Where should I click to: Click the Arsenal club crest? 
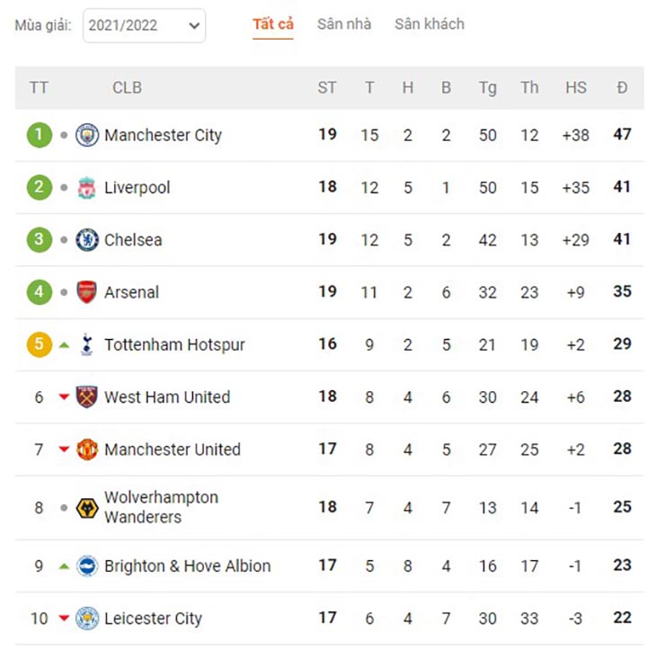click(x=87, y=292)
